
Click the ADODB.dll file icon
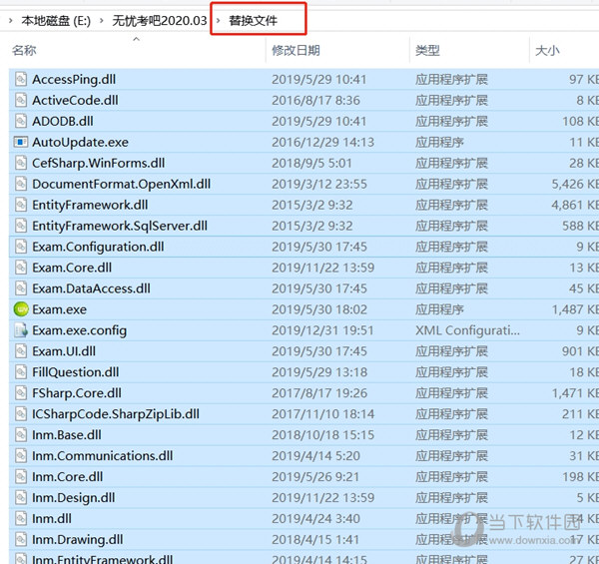(x=21, y=121)
